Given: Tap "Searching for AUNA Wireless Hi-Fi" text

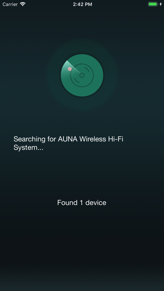Looking at the screenshot, I should tap(69, 139).
